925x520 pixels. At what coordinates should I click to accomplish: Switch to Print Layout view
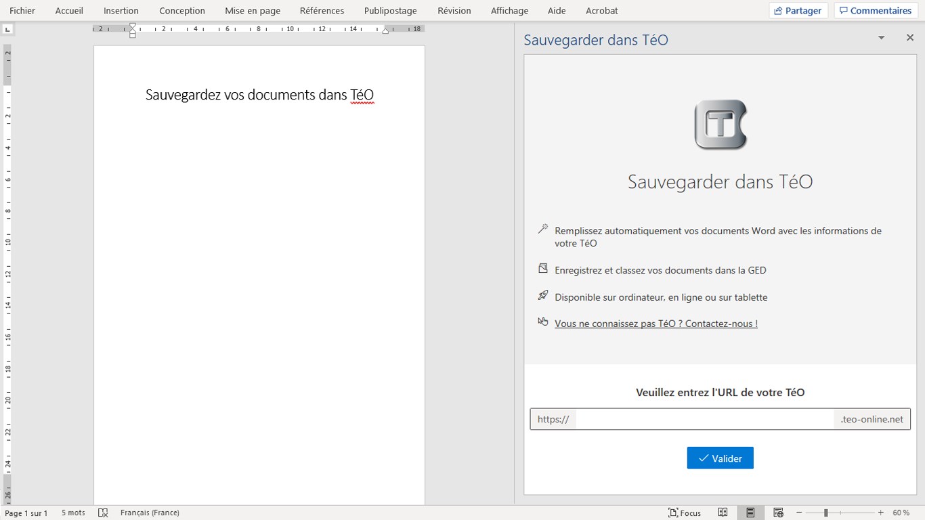coord(750,513)
